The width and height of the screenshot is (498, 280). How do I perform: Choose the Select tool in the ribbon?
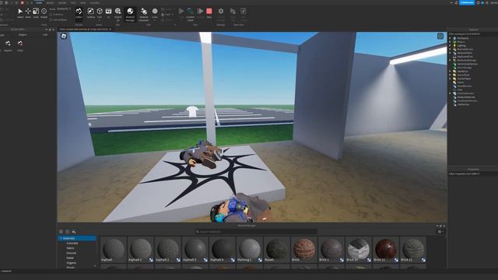(x=20, y=12)
